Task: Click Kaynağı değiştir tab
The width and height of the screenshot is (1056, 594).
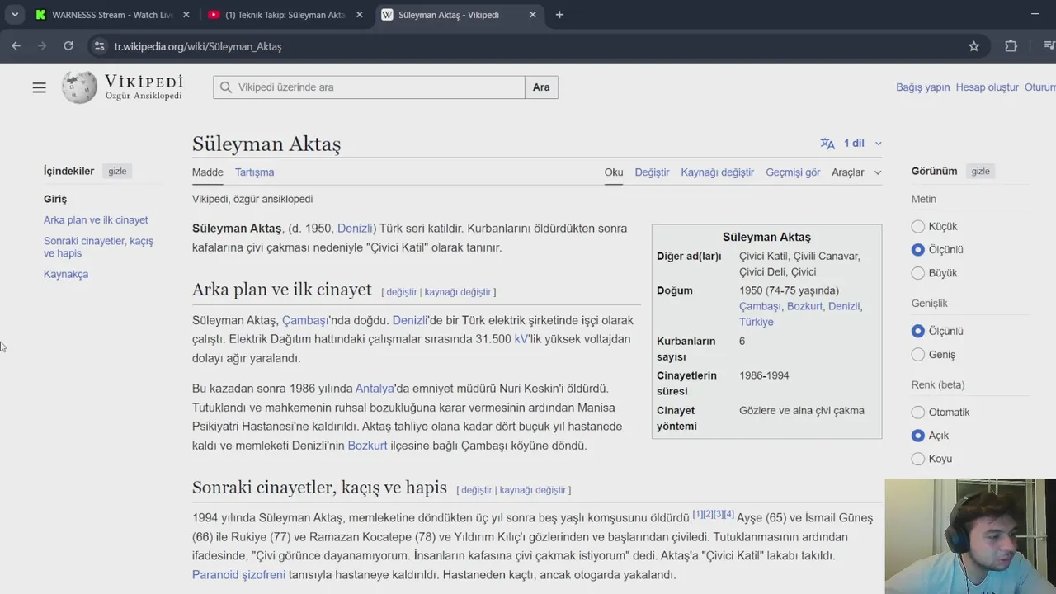Action: [718, 172]
